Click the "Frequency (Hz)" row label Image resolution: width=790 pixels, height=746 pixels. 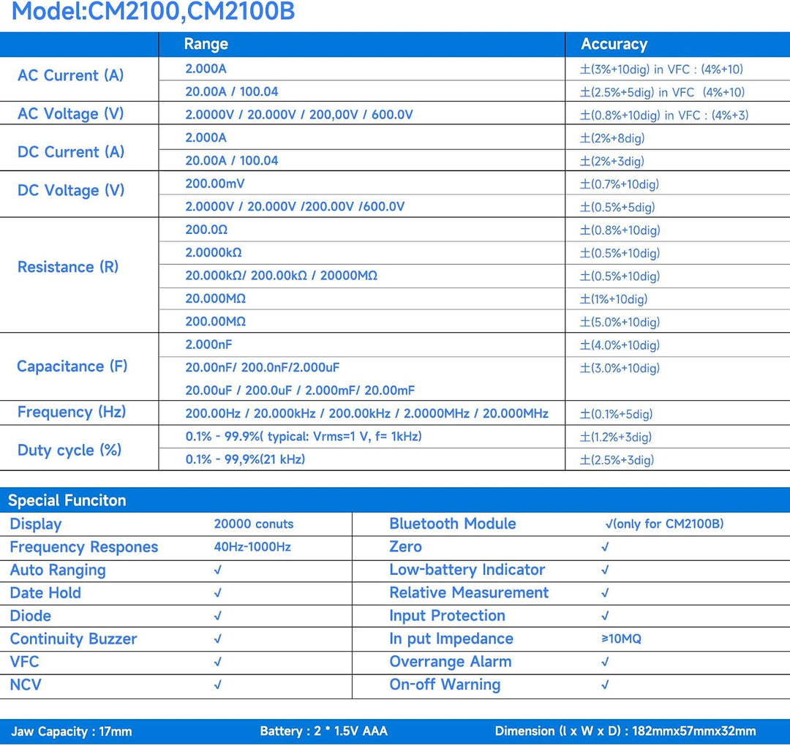72,412
